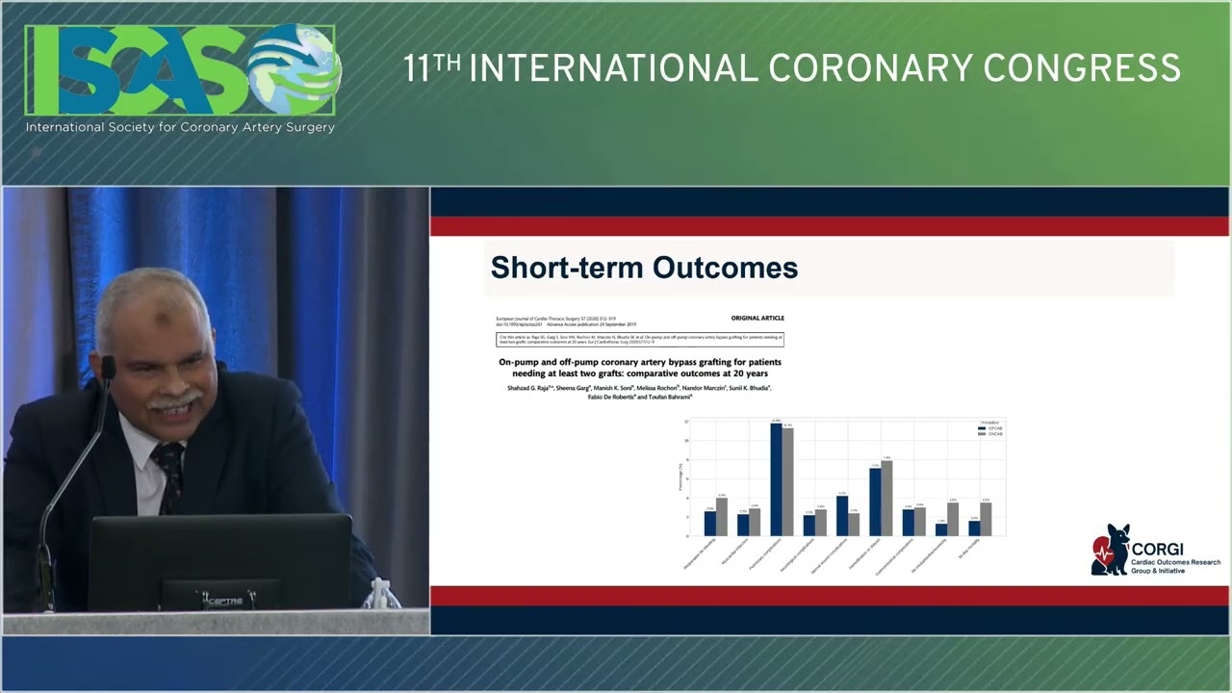This screenshot has height=693, width=1232.
Task: Click "Cardiac Outcomes Research Group & Initiative" text
Action: (x=1175, y=567)
